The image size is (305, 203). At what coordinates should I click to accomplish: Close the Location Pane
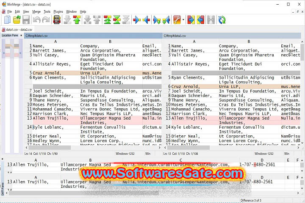(21, 36)
